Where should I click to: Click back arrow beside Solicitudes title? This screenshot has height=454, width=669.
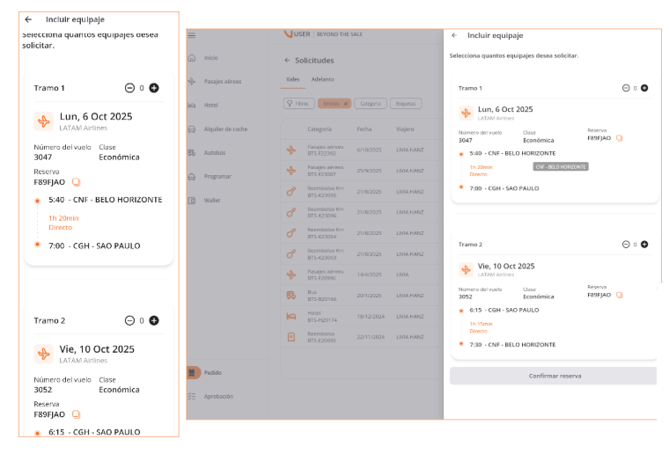point(287,61)
